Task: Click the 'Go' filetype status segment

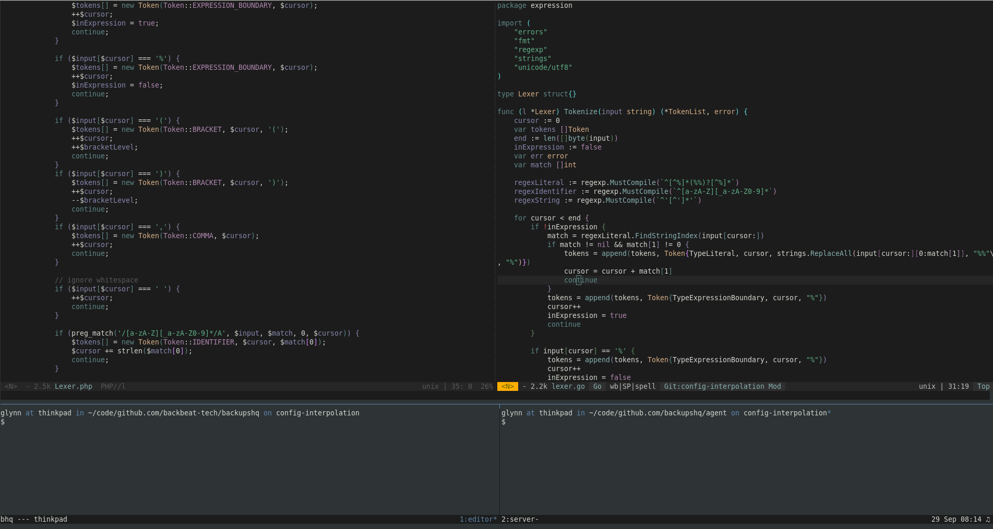Action: tap(597, 386)
